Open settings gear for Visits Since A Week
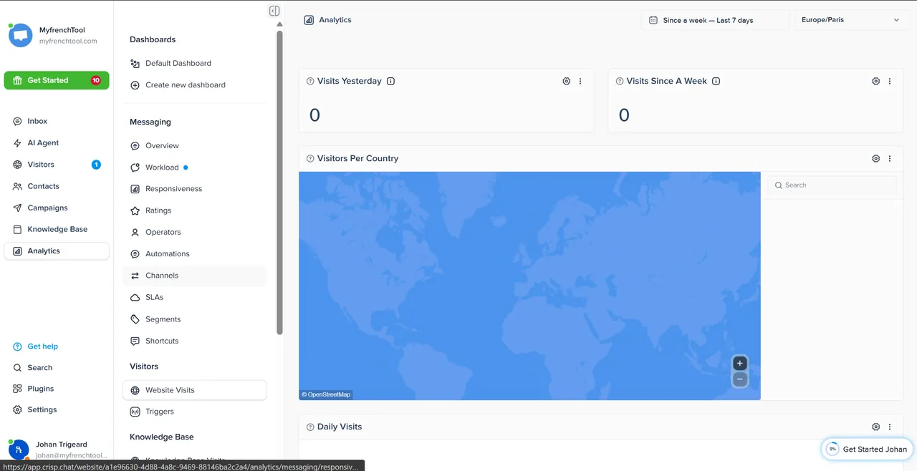The width and height of the screenshot is (917, 471). [x=875, y=81]
